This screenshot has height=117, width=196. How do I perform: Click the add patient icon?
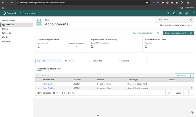tap(180, 13)
